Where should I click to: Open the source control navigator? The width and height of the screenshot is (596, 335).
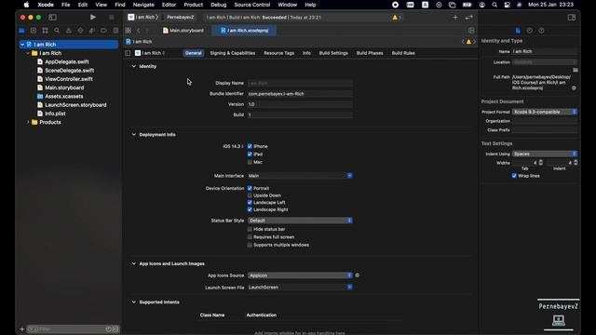coord(34,31)
